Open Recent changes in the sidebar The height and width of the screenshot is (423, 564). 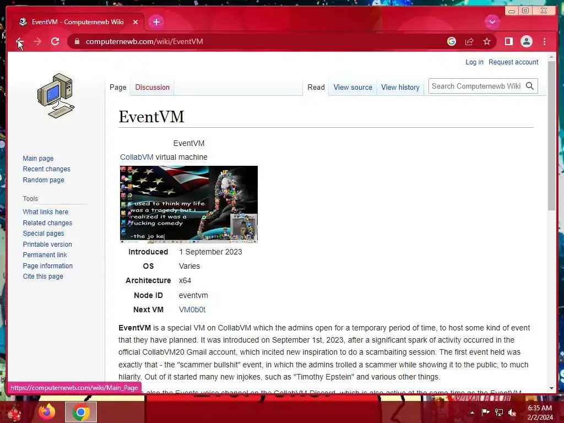46,169
